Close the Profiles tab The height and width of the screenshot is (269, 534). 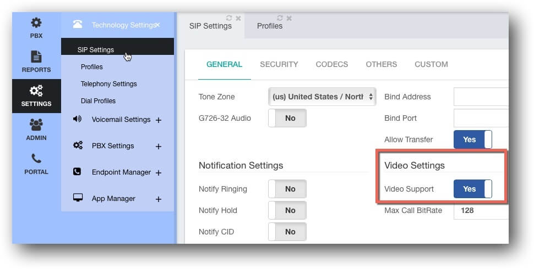pos(289,18)
